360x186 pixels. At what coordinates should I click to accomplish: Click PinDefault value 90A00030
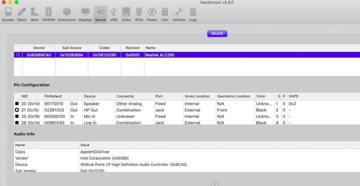54,116
